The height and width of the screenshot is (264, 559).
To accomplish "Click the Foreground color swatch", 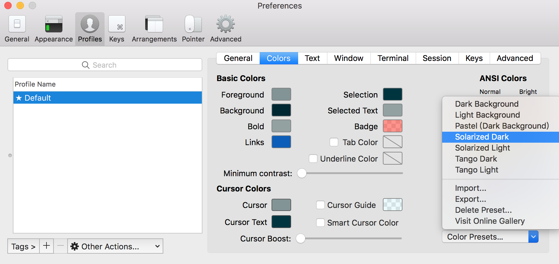I will pos(281,94).
